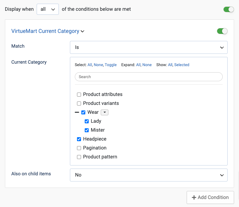Click the Headpiece category label
This screenshot has height=207, width=239.
point(95,139)
